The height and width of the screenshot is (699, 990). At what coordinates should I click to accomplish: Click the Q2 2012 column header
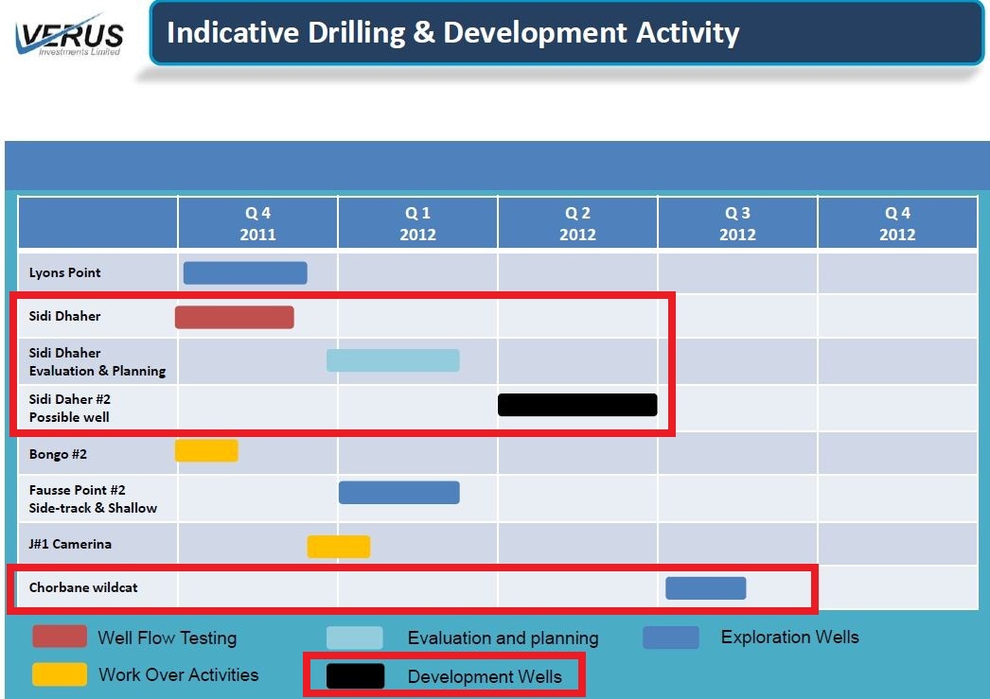tap(577, 223)
